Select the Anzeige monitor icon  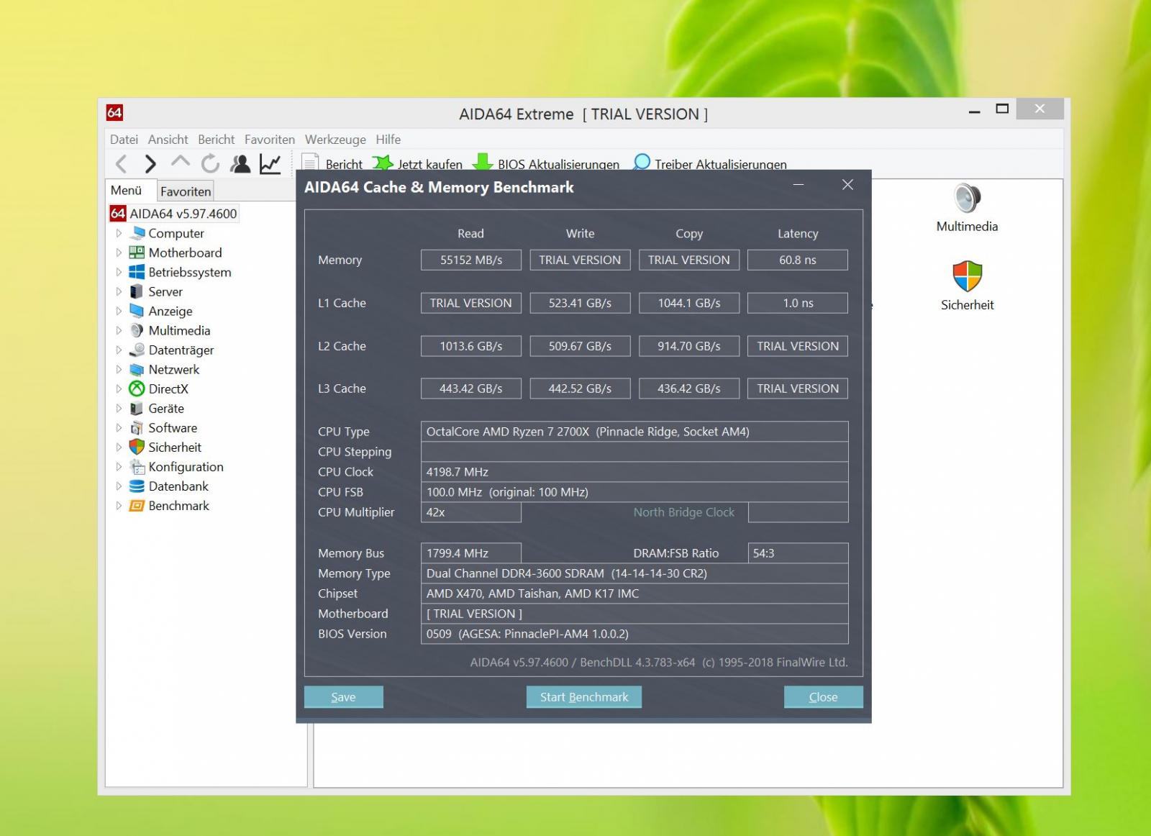click(137, 311)
